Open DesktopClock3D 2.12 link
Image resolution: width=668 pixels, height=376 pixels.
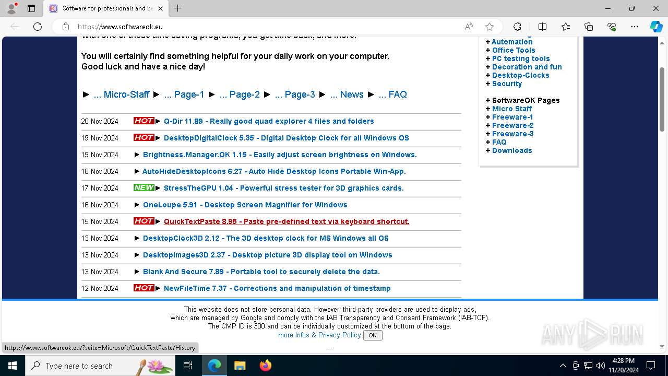(266, 238)
